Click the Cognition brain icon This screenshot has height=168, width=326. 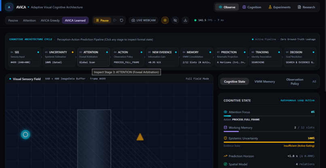coord(244,7)
